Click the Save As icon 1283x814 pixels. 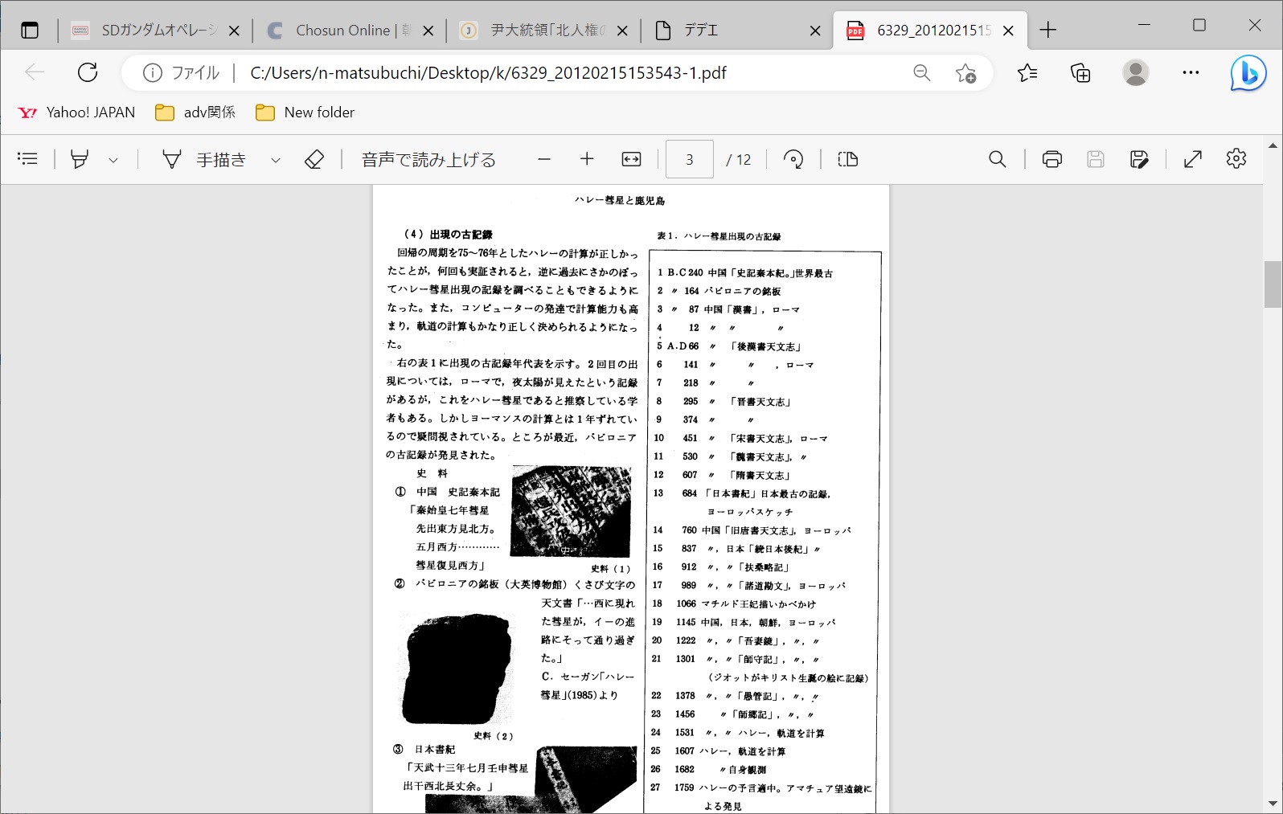point(1138,159)
